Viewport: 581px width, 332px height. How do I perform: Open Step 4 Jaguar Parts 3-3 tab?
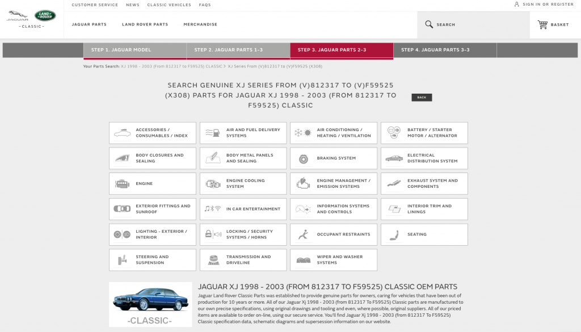tap(445, 50)
